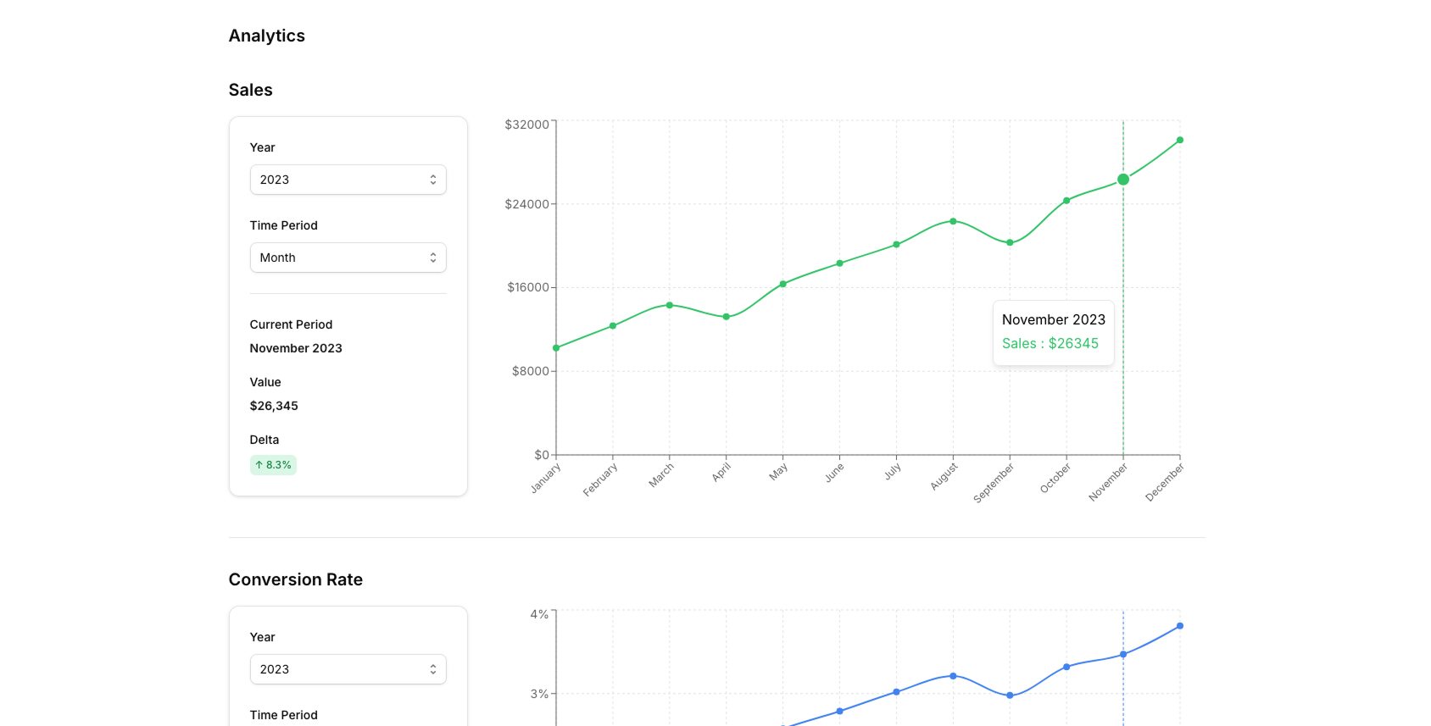Click the $26,345 value text
1431x726 pixels.
click(x=274, y=406)
